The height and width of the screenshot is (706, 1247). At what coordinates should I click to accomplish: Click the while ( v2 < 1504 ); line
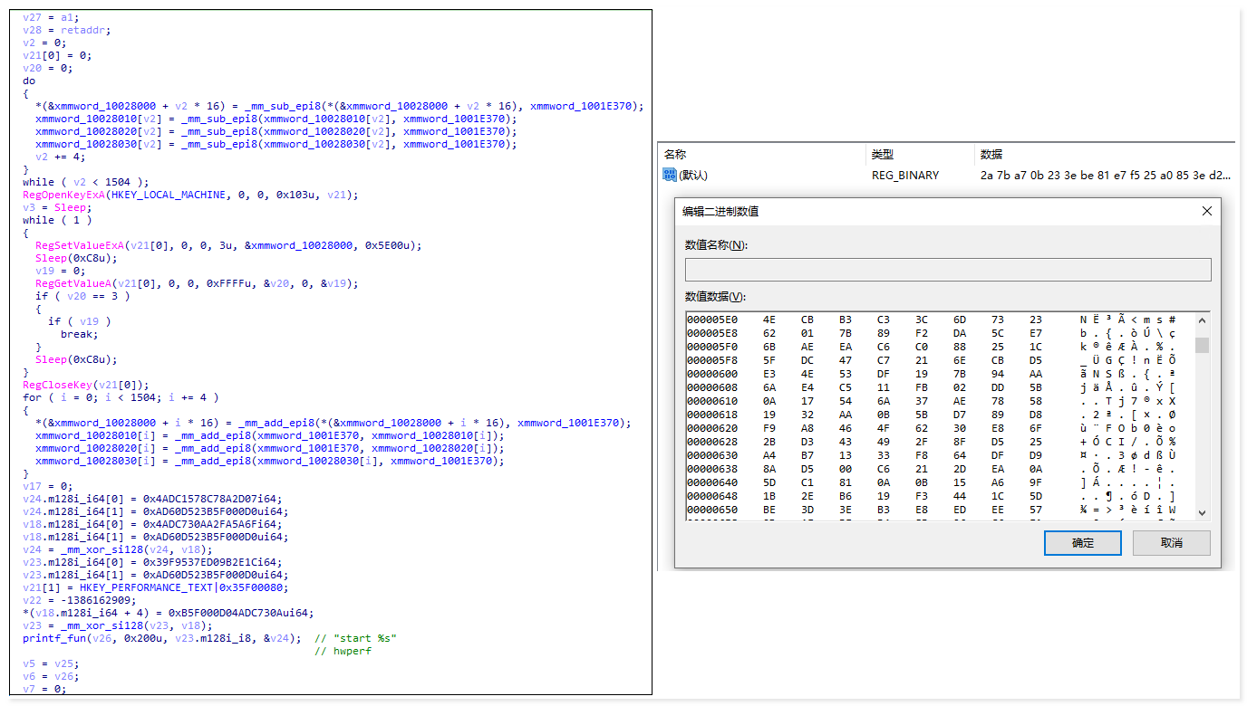(86, 182)
